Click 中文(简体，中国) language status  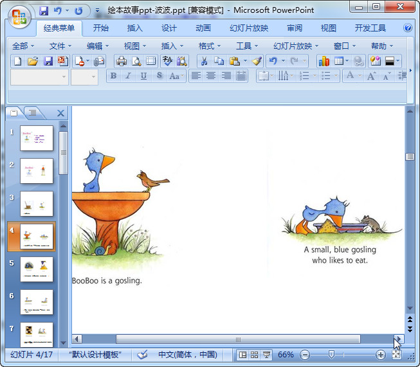188,355
